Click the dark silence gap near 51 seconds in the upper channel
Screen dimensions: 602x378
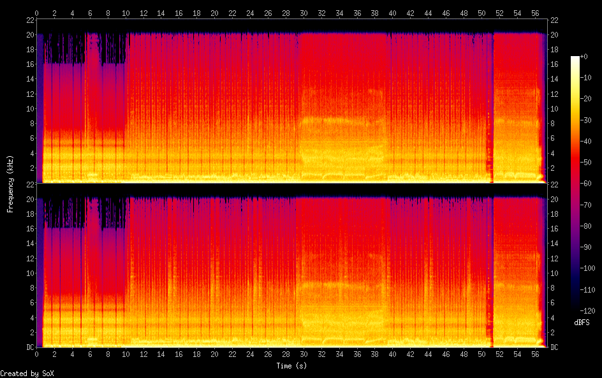tap(492, 108)
